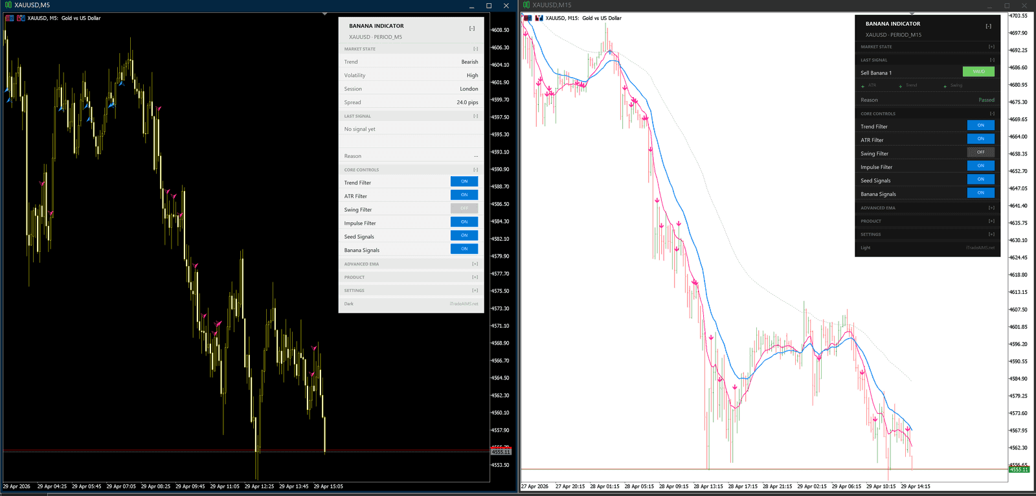Screen dimensions: 1036x496
Task: Expand the Advanced EMA section in M15 panel
Action: click(x=991, y=208)
